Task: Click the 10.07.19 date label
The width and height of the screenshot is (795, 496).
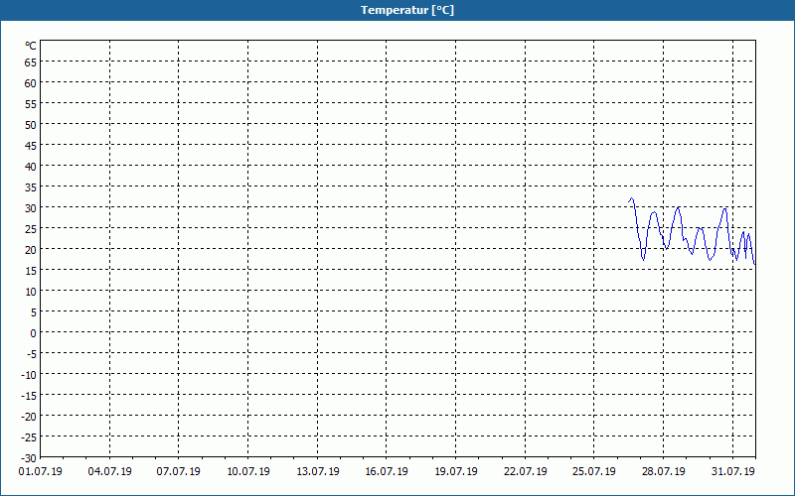Action: [247, 472]
